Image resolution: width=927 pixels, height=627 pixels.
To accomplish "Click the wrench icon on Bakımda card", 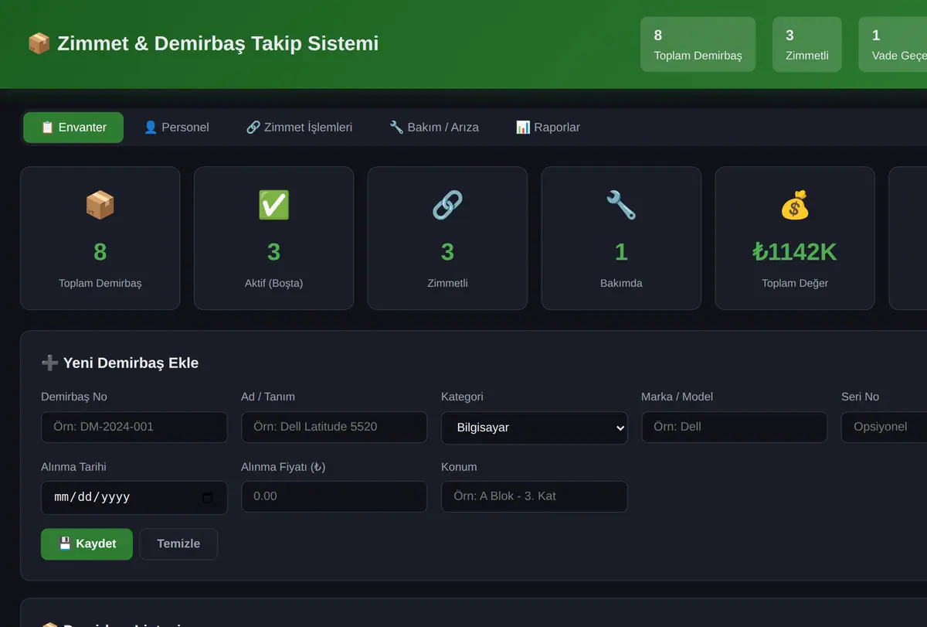I will click(621, 205).
